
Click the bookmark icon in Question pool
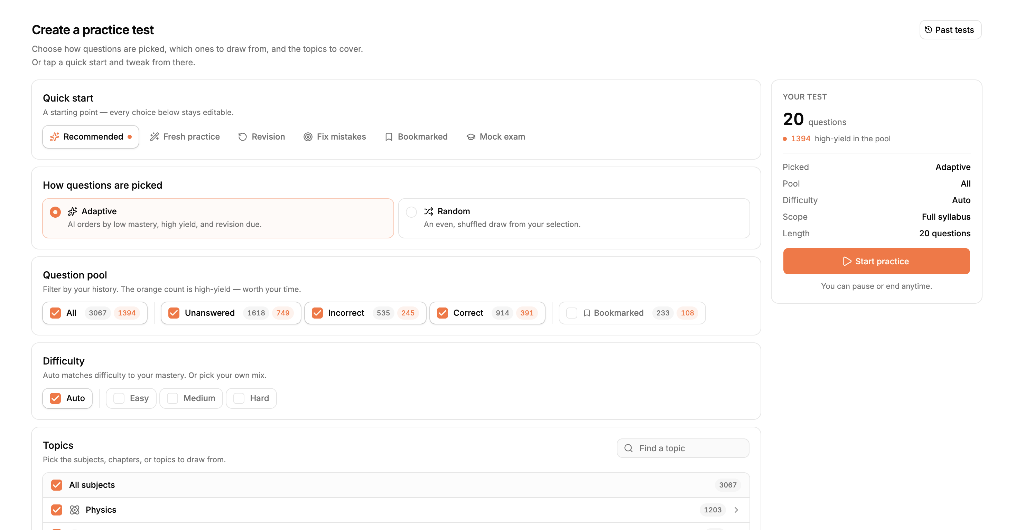click(x=587, y=313)
